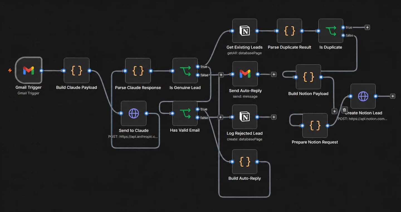Click plus button next to the trash icon

(335, 111)
